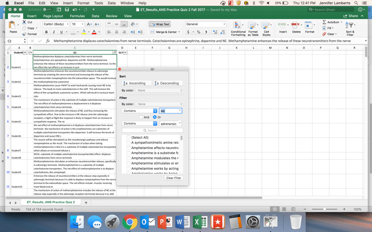Click the Undo arrow icon
The height and width of the screenshot is (232, 372).
[75, 10]
